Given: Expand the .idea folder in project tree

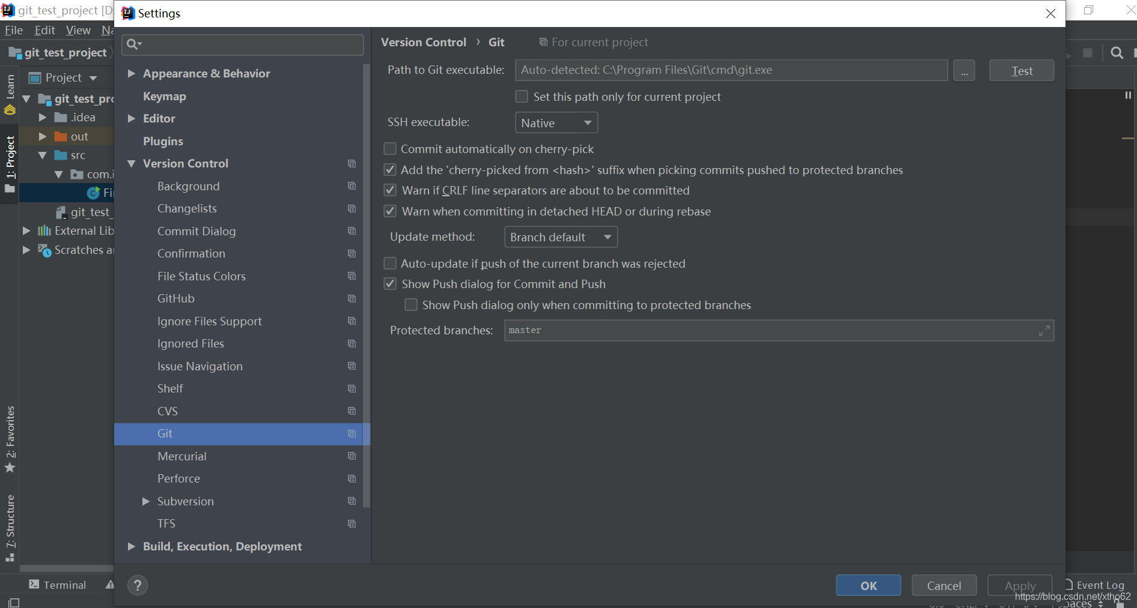Looking at the screenshot, I should point(42,118).
